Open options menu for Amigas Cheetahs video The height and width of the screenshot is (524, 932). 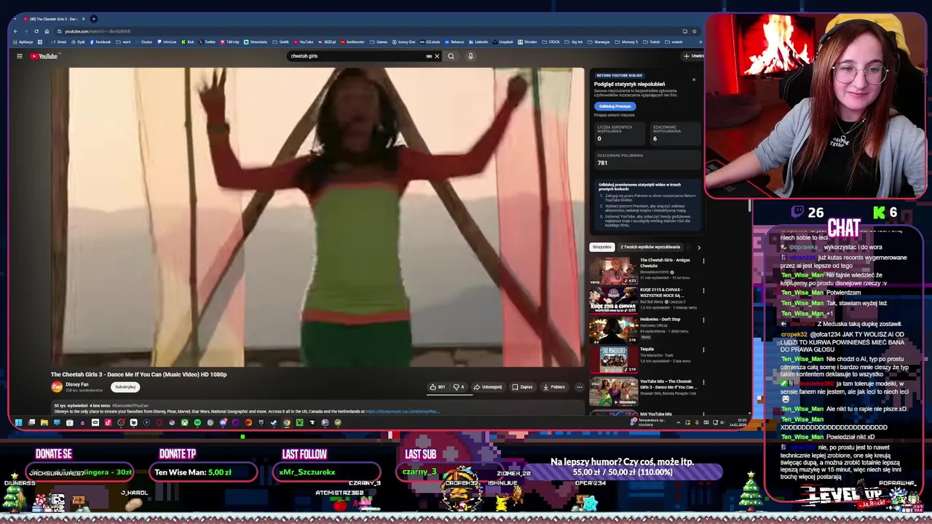click(703, 261)
